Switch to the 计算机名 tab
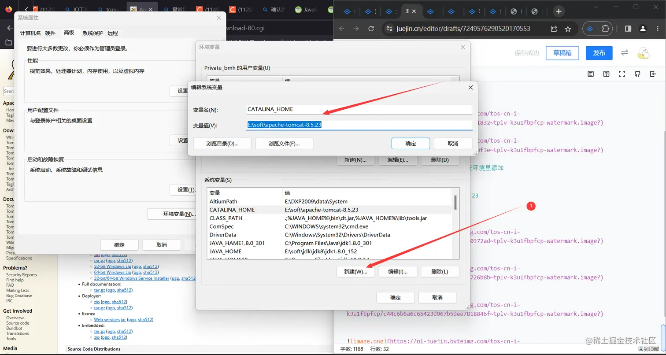The width and height of the screenshot is (666, 355). click(x=30, y=33)
